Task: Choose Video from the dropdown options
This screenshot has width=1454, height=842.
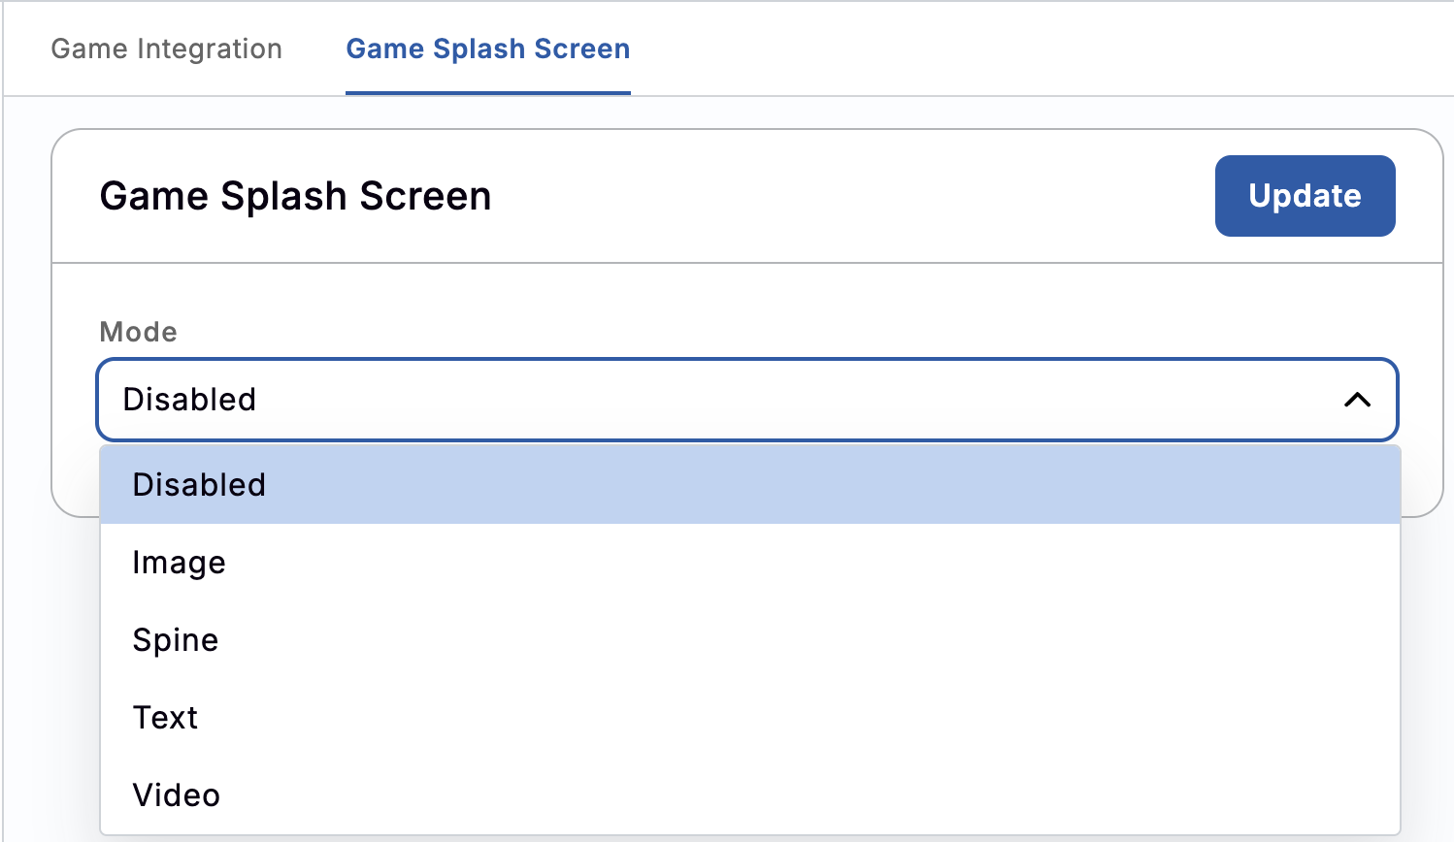Action: (176, 793)
